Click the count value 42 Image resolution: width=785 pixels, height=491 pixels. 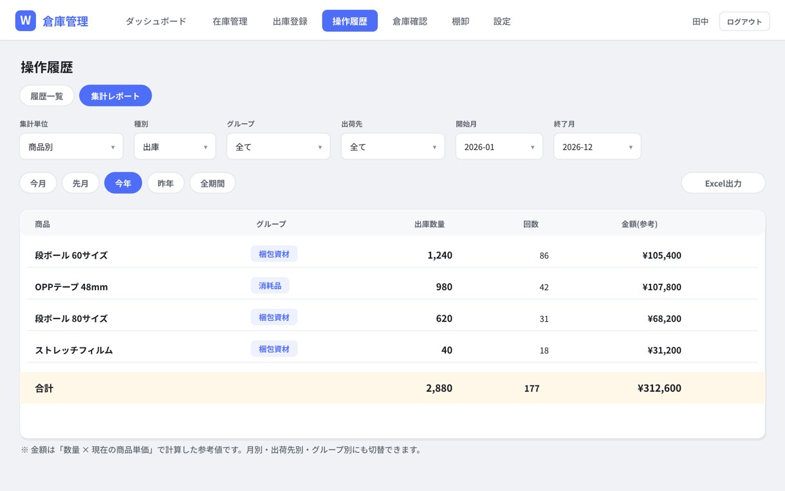(x=544, y=287)
